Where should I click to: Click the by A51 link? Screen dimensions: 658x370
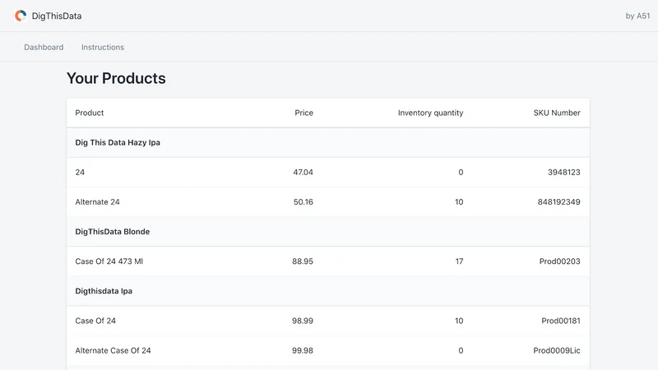click(637, 16)
